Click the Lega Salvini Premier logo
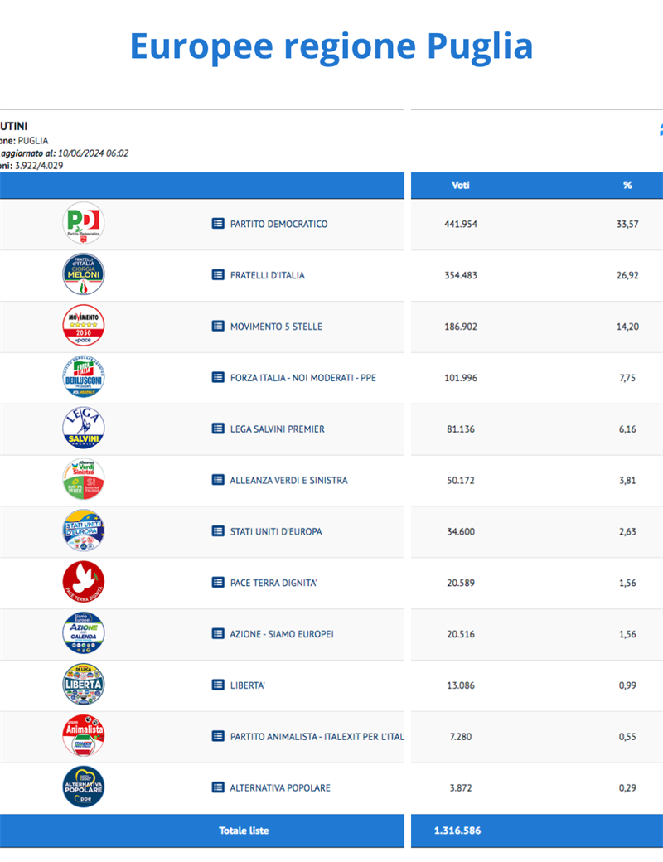Screen dimensions: 663x862 pos(83,428)
